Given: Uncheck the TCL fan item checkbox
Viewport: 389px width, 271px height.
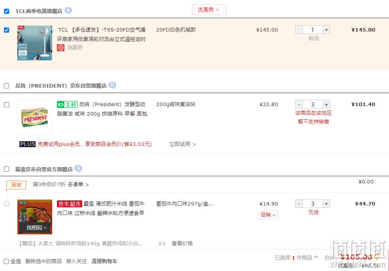Looking at the screenshot, I should pos(7,30).
